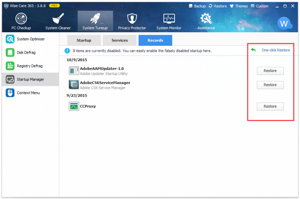
Task: Restore the AdobeCS6ServiceManager startup item
Action: tap(270, 85)
